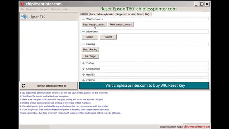Click the refresh arrows icon

24,86
